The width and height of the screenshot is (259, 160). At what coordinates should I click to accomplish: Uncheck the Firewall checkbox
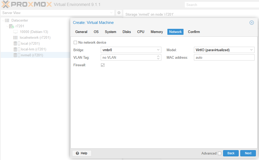[103, 65]
